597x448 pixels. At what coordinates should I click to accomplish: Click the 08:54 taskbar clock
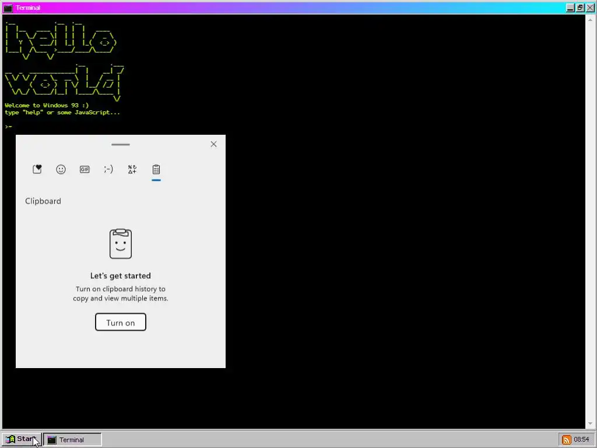tap(581, 439)
